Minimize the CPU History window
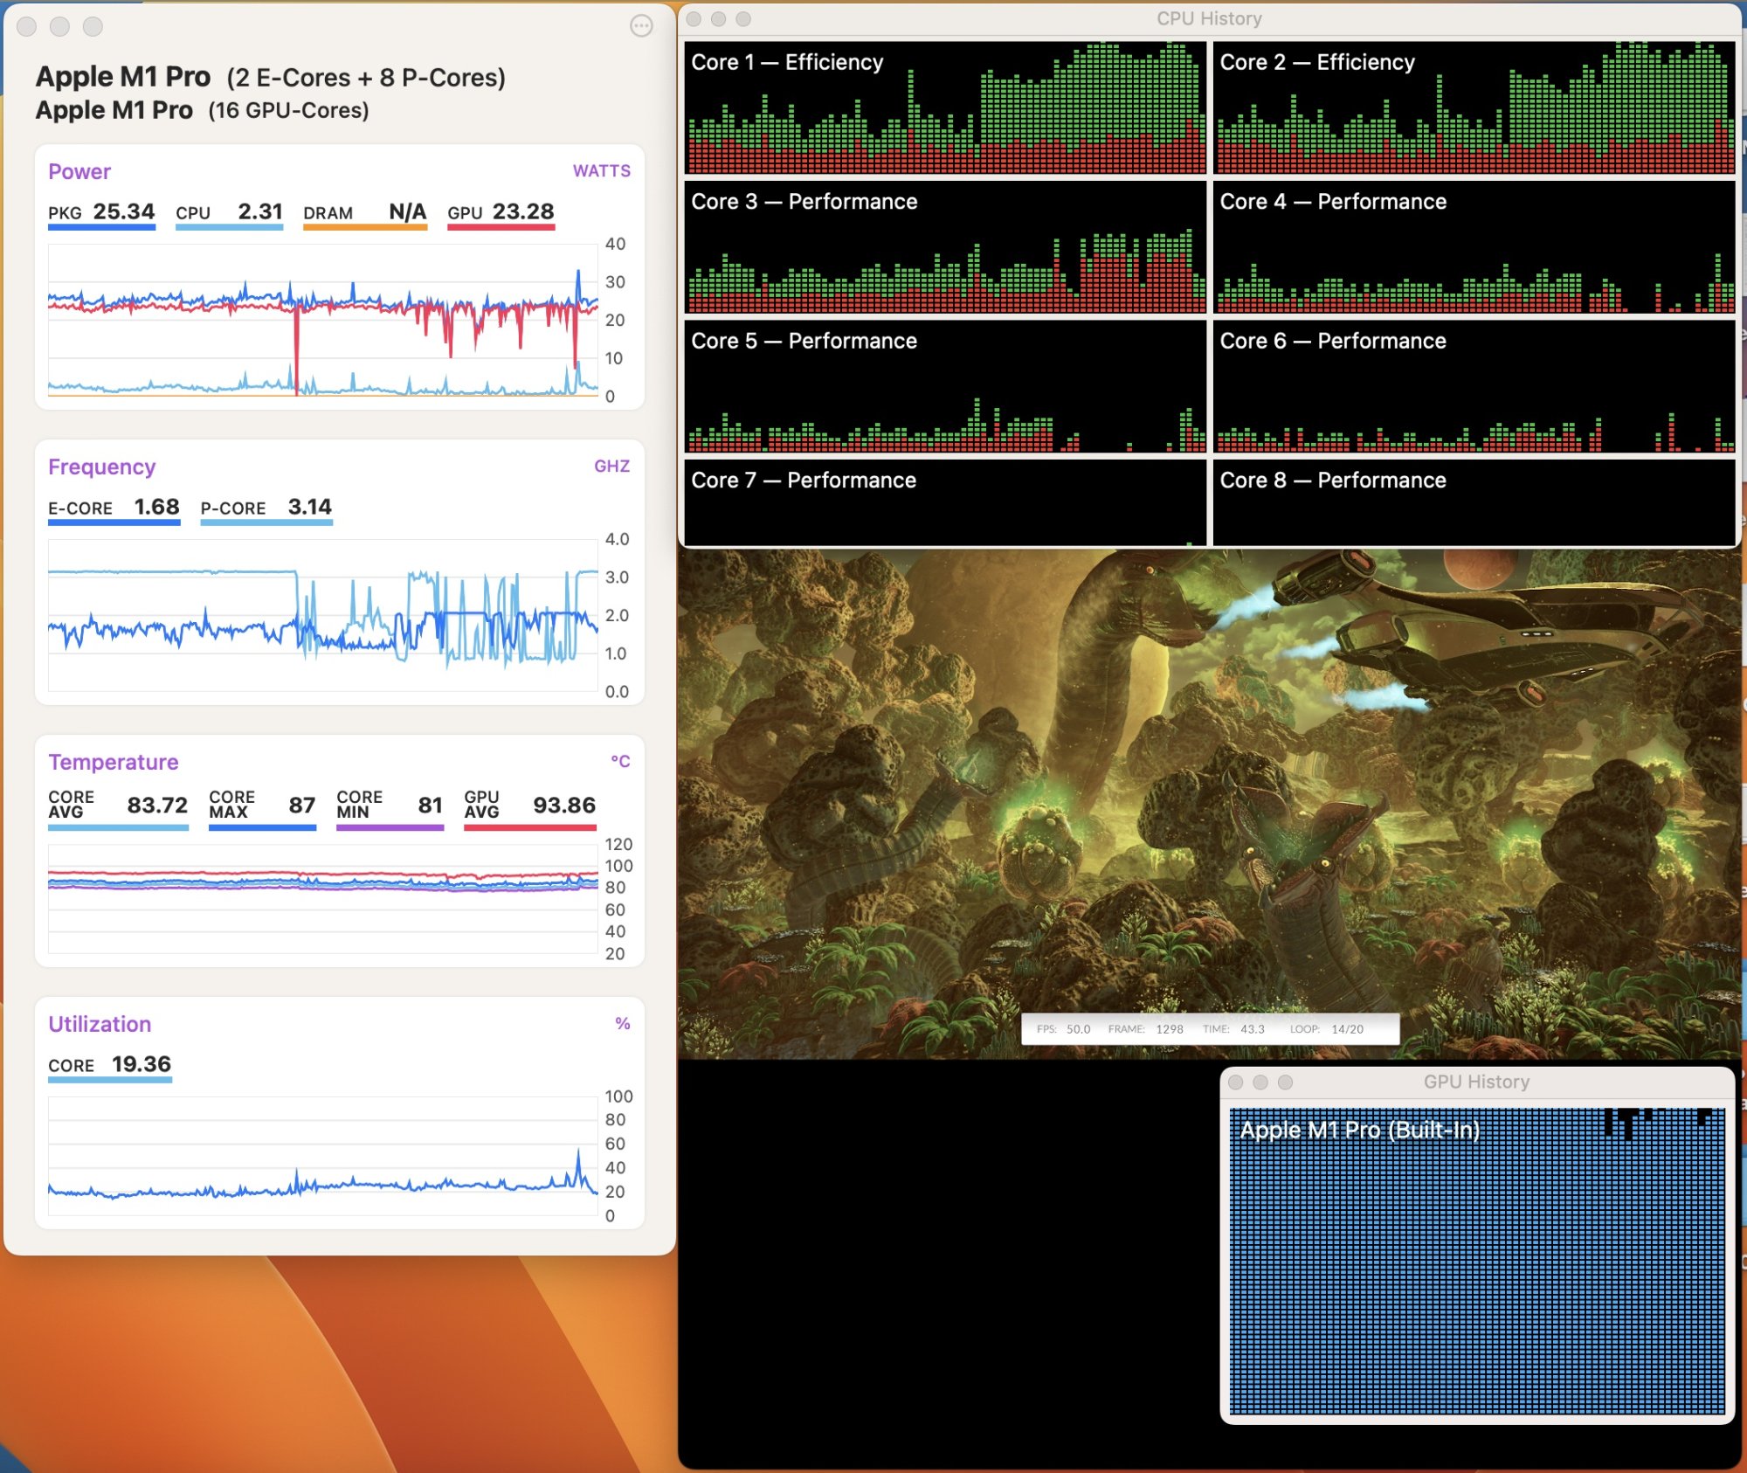The width and height of the screenshot is (1747, 1473). tap(719, 18)
